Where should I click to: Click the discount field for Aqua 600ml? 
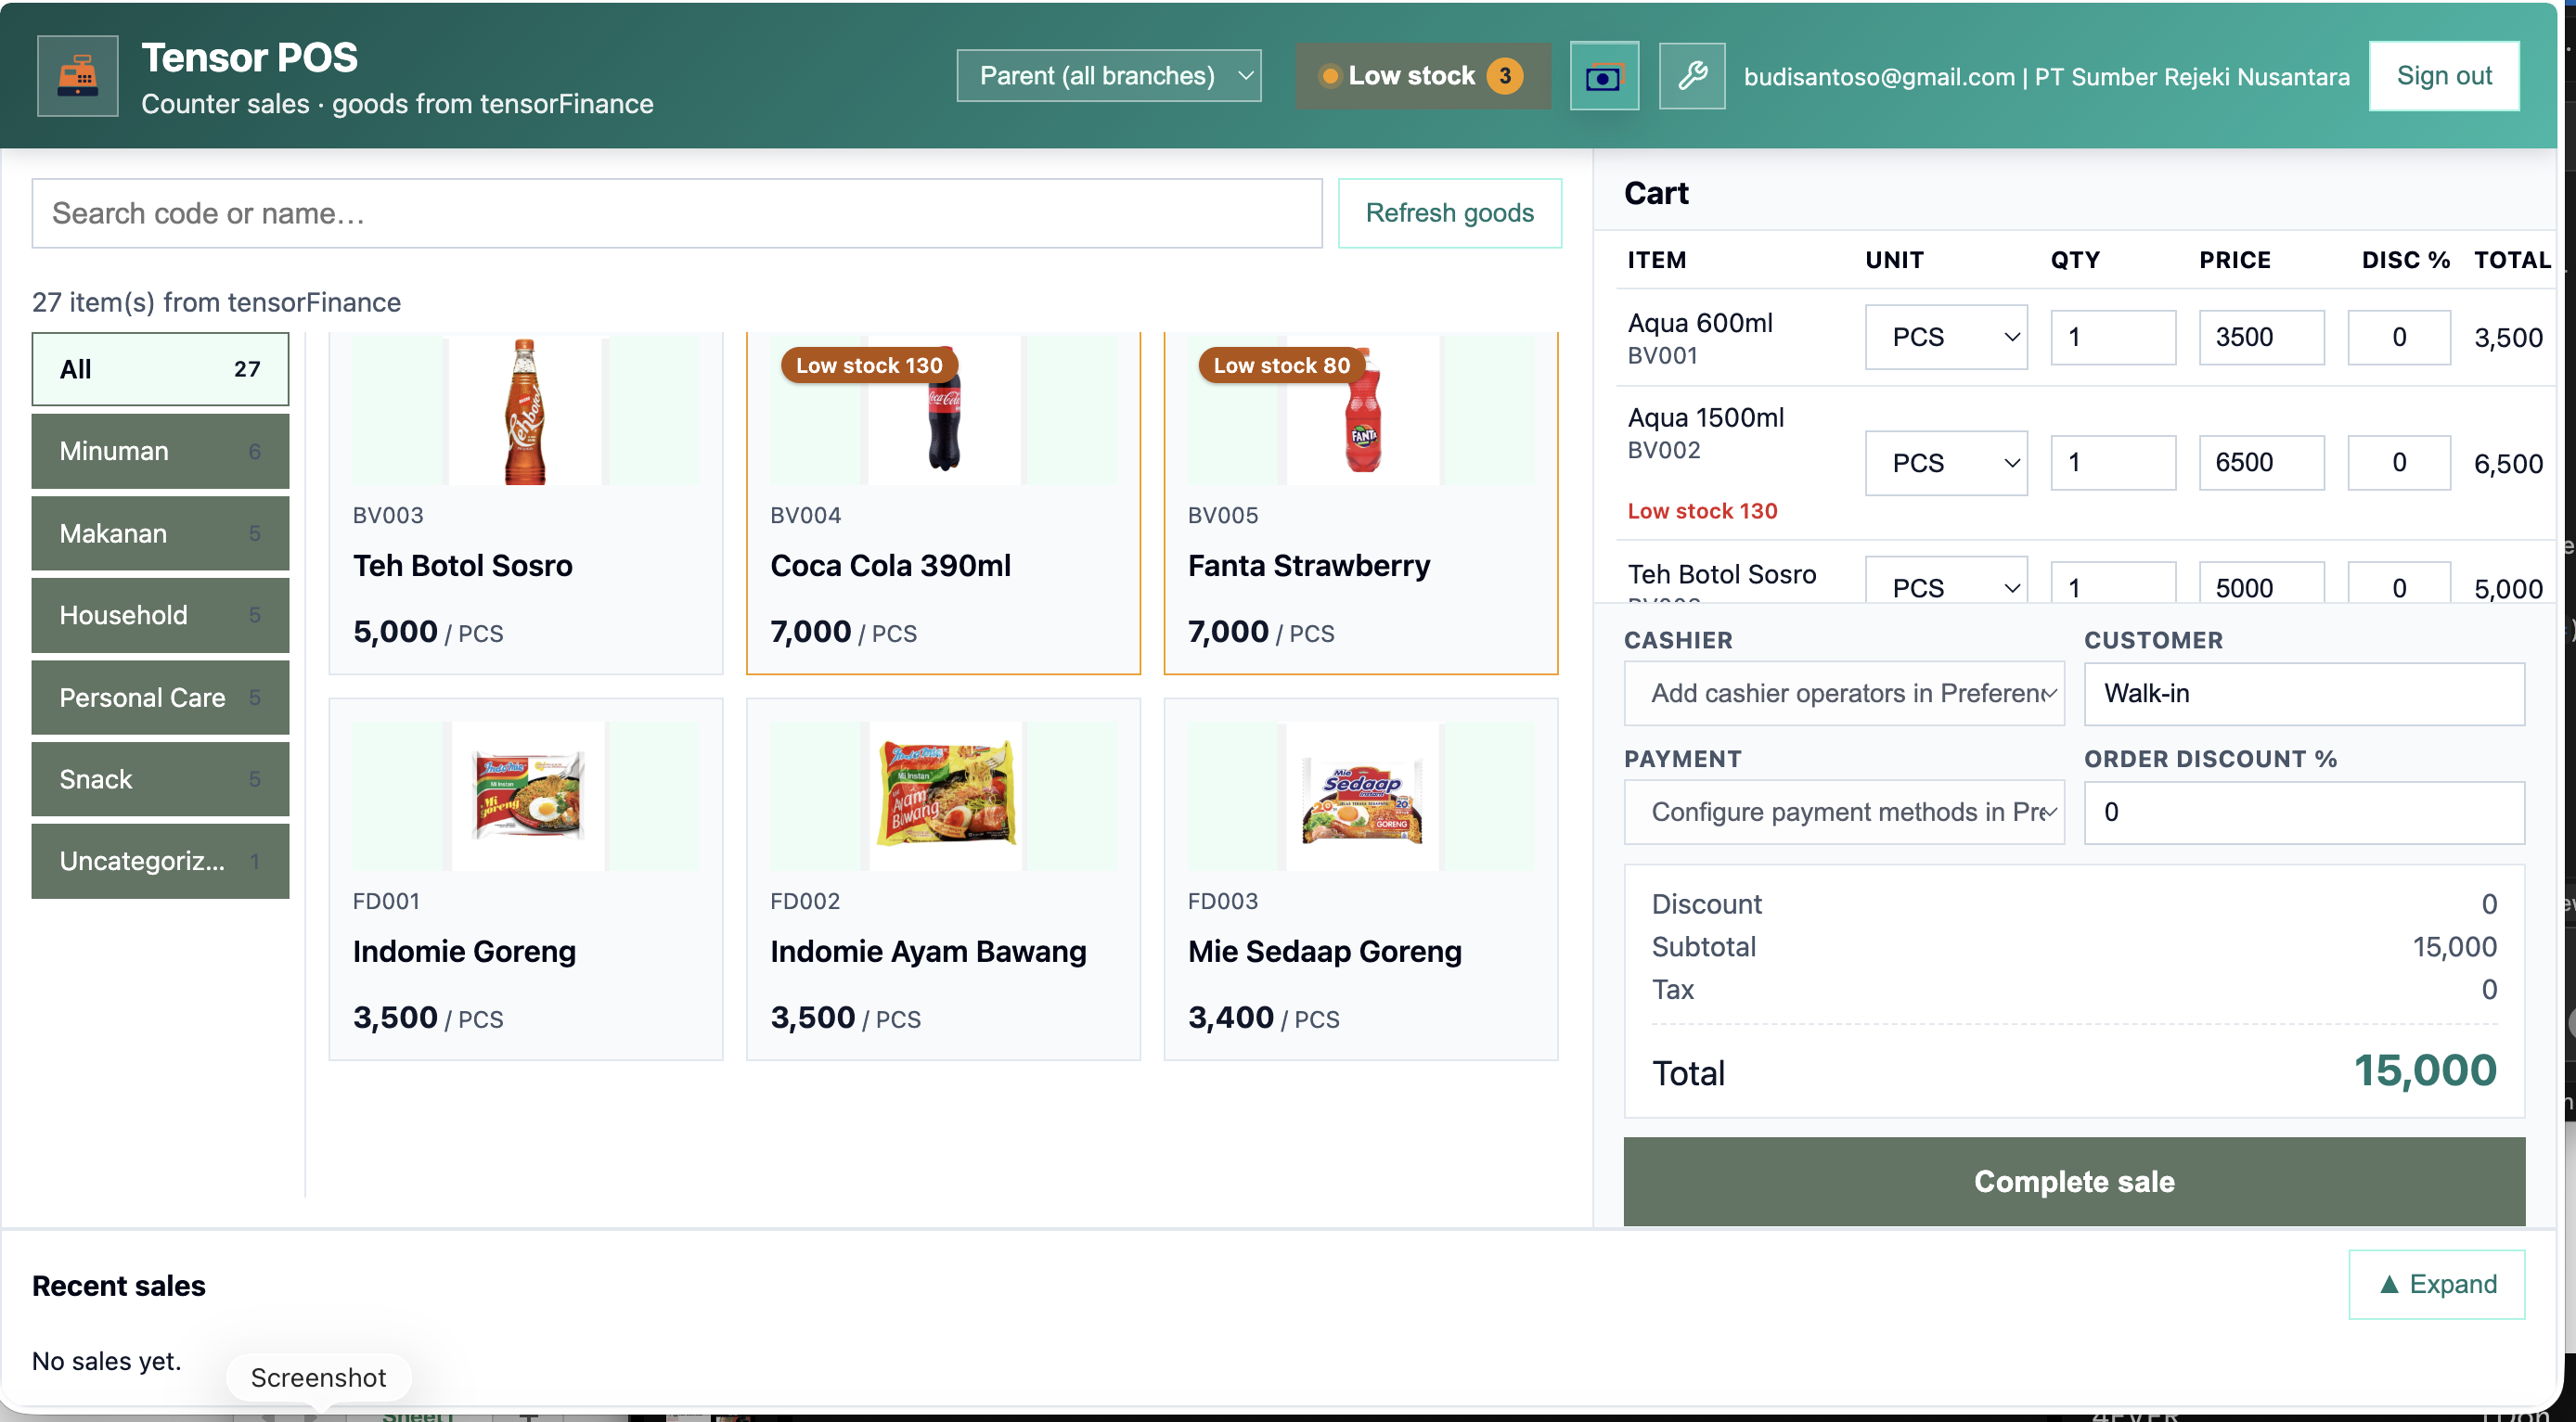coord(2399,337)
